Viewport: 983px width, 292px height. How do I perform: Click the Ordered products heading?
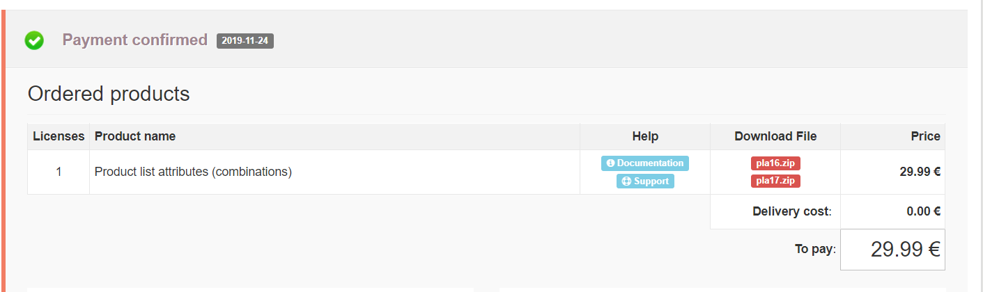click(x=109, y=94)
